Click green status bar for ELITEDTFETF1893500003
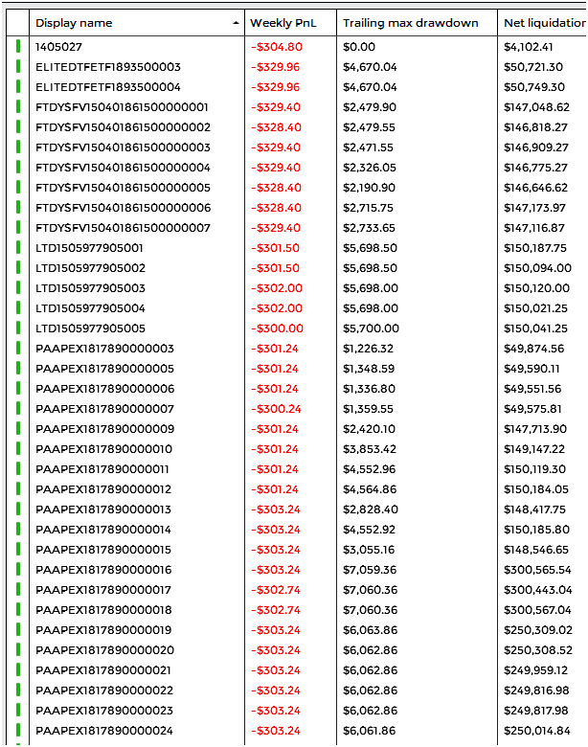Image resolution: width=588 pixels, height=747 pixels. coord(18,66)
